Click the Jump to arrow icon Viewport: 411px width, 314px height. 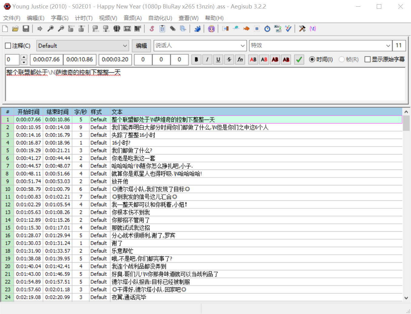[40, 29]
